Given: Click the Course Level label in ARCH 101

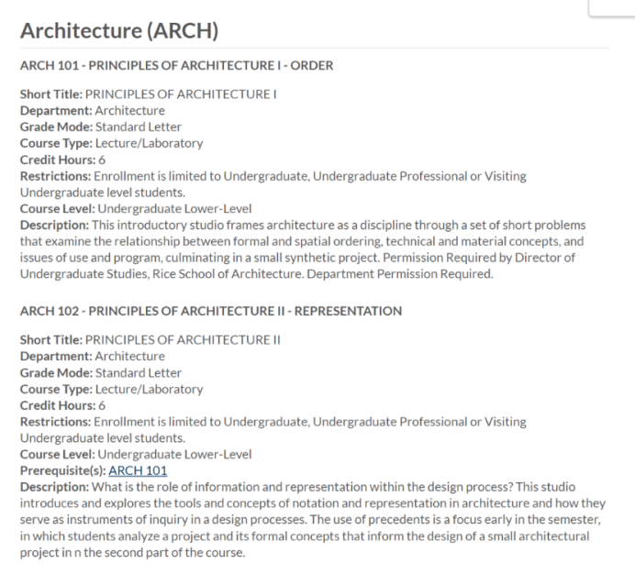Looking at the screenshot, I should 58,208.
